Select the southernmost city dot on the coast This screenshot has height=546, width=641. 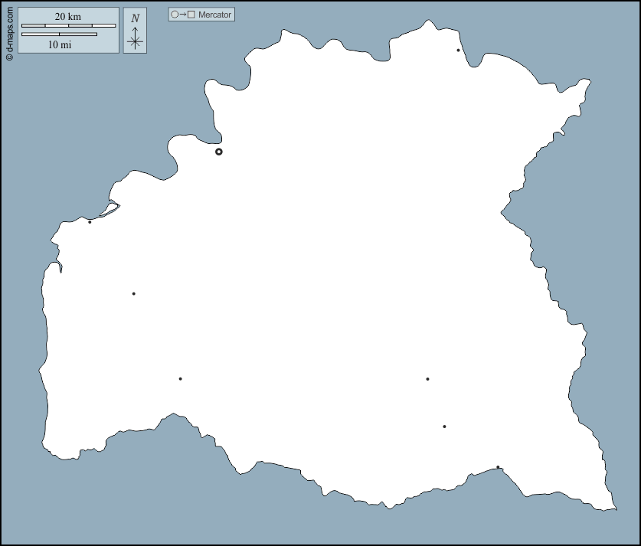tap(498, 467)
